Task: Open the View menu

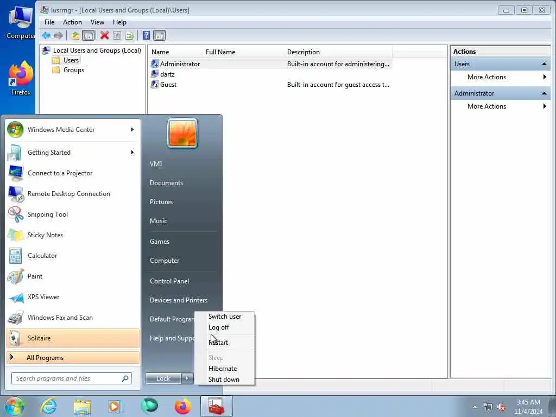Action: coord(97,22)
